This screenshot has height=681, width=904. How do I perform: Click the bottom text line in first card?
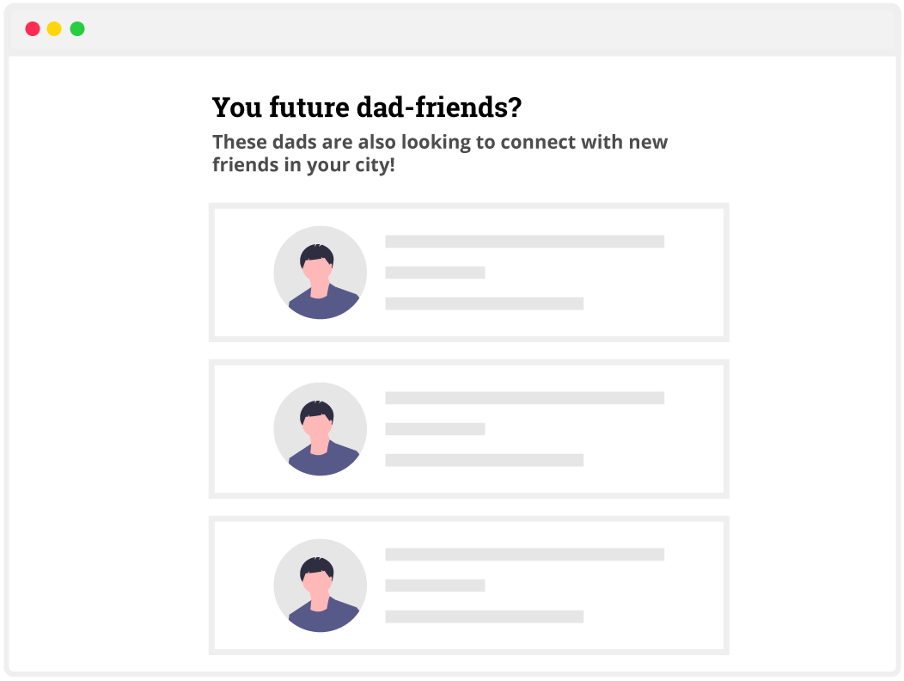click(x=484, y=304)
